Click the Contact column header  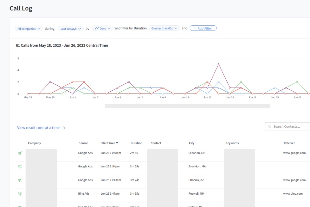coord(156,143)
